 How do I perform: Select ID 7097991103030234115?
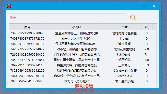pos(27,65)
